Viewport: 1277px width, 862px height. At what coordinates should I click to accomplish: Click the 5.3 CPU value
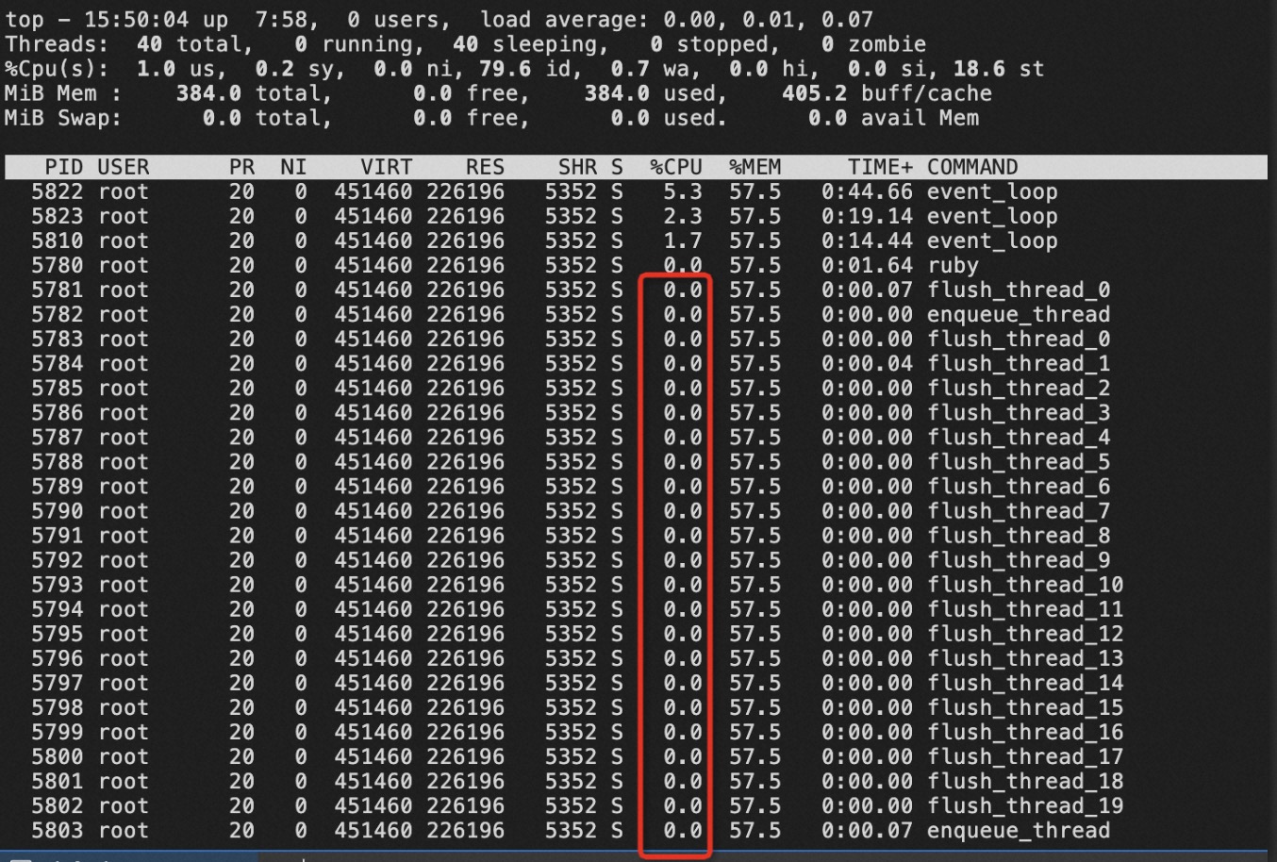pyautogui.click(x=683, y=191)
